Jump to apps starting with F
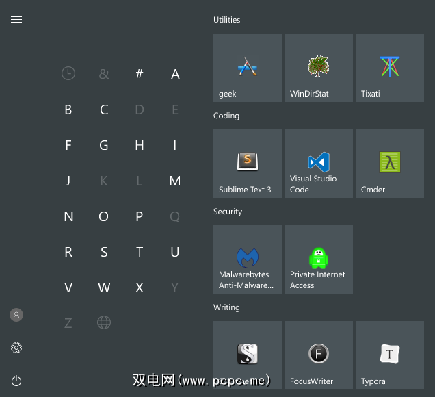The width and height of the screenshot is (435, 397). tap(68, 145)
